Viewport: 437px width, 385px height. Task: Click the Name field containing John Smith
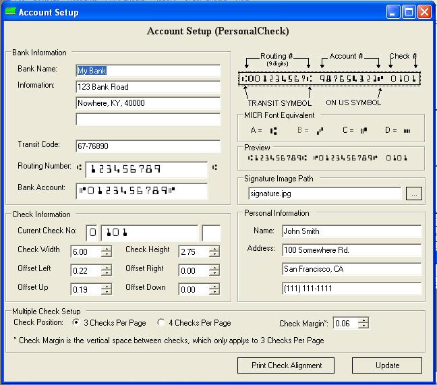[351, 231]
